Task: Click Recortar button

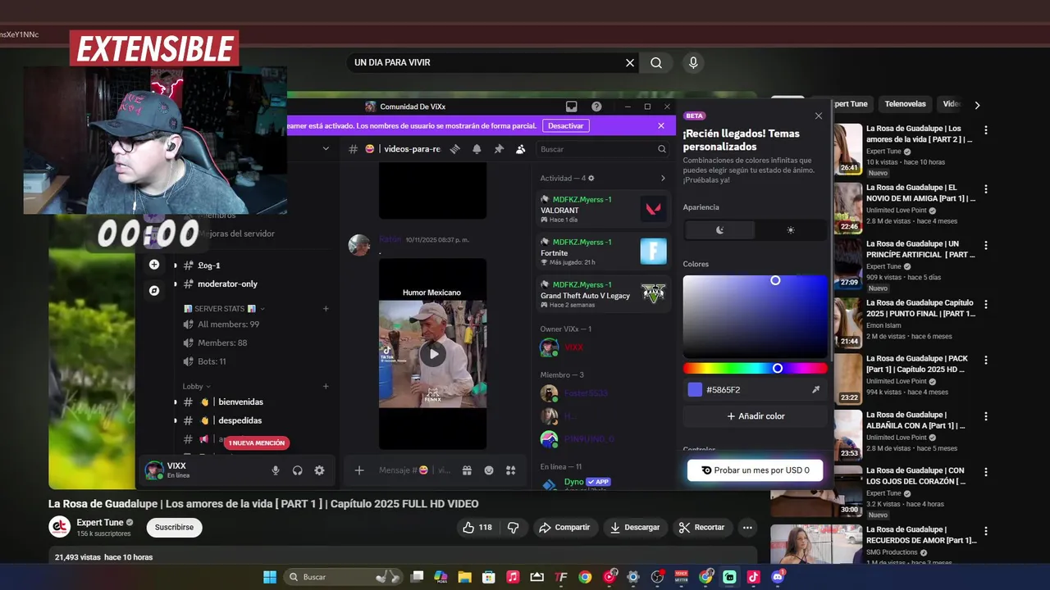Action: click(702, 528)
